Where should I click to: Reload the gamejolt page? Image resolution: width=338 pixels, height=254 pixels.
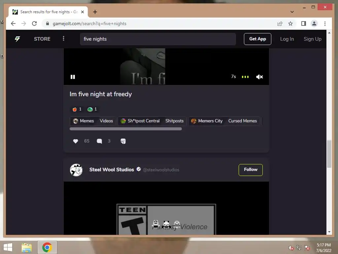coord(34,23)
